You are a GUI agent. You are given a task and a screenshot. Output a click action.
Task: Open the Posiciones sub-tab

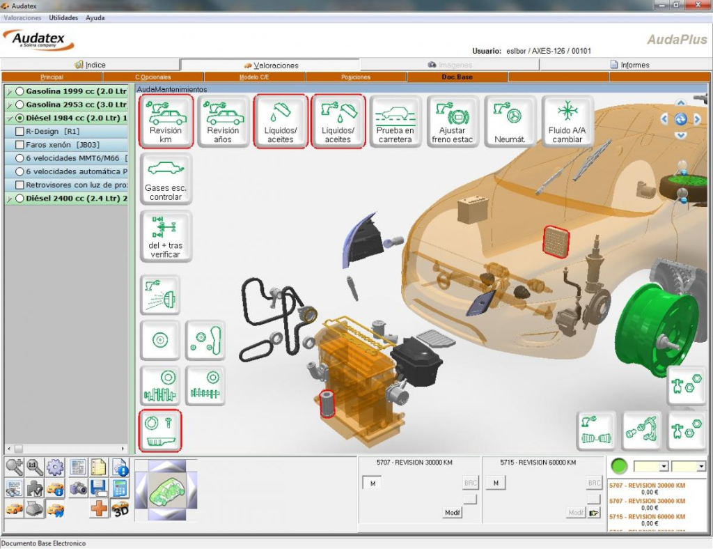(x=356, y=77)
